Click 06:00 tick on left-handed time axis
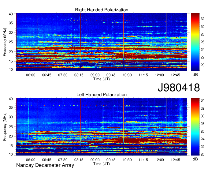 tap(31, 160)
